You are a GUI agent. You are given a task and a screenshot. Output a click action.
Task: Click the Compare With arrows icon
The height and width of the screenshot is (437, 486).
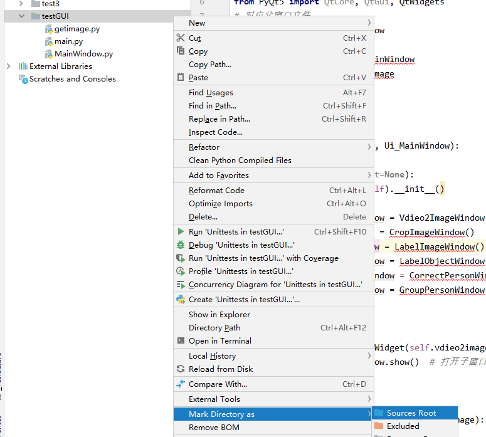[x=181, y=384]
